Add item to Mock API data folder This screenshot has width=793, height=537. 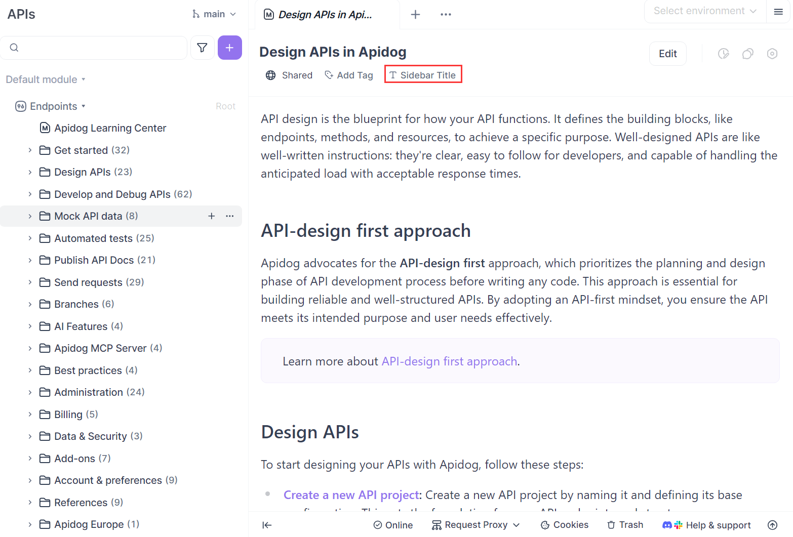[x=212, y=216]
